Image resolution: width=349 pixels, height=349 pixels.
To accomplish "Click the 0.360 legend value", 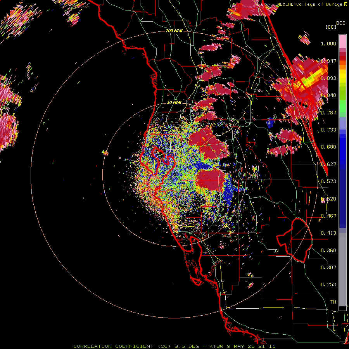I will coord(328,251).
